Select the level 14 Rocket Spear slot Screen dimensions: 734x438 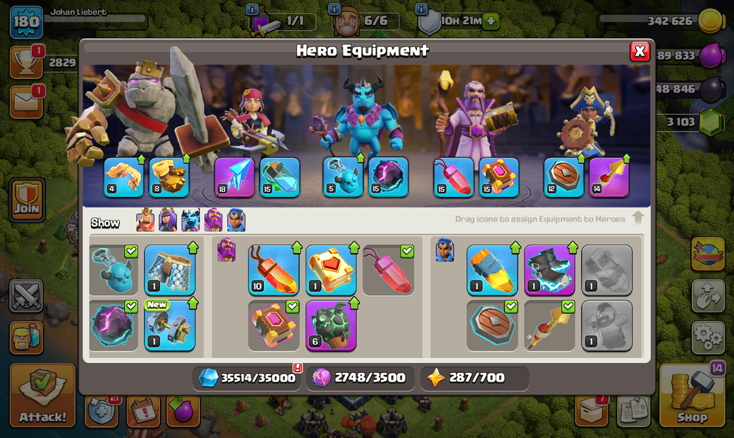click(609, 177)
